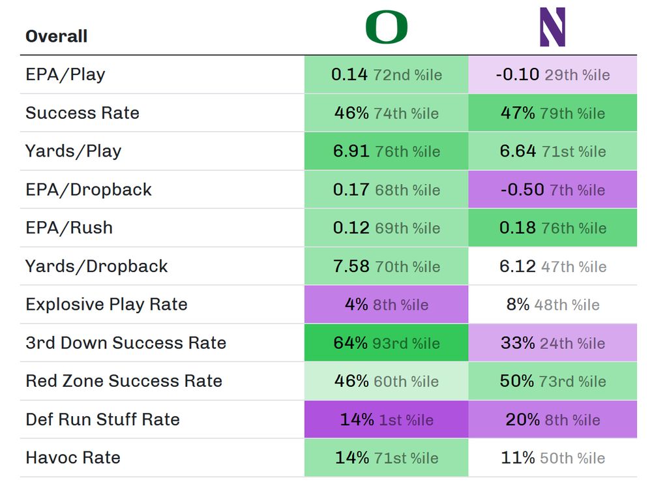652x484 pixels.
Task: Click Northwestern's 20% Def Run Stuff cell
Action: (552, 419)
